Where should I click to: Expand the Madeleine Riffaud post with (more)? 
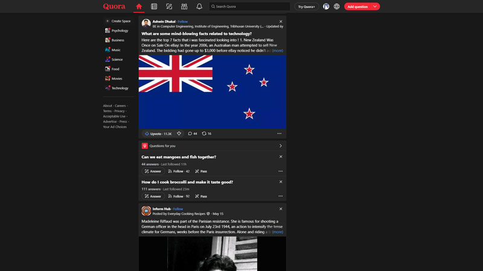pyautogui.click(x=278, y=232)
